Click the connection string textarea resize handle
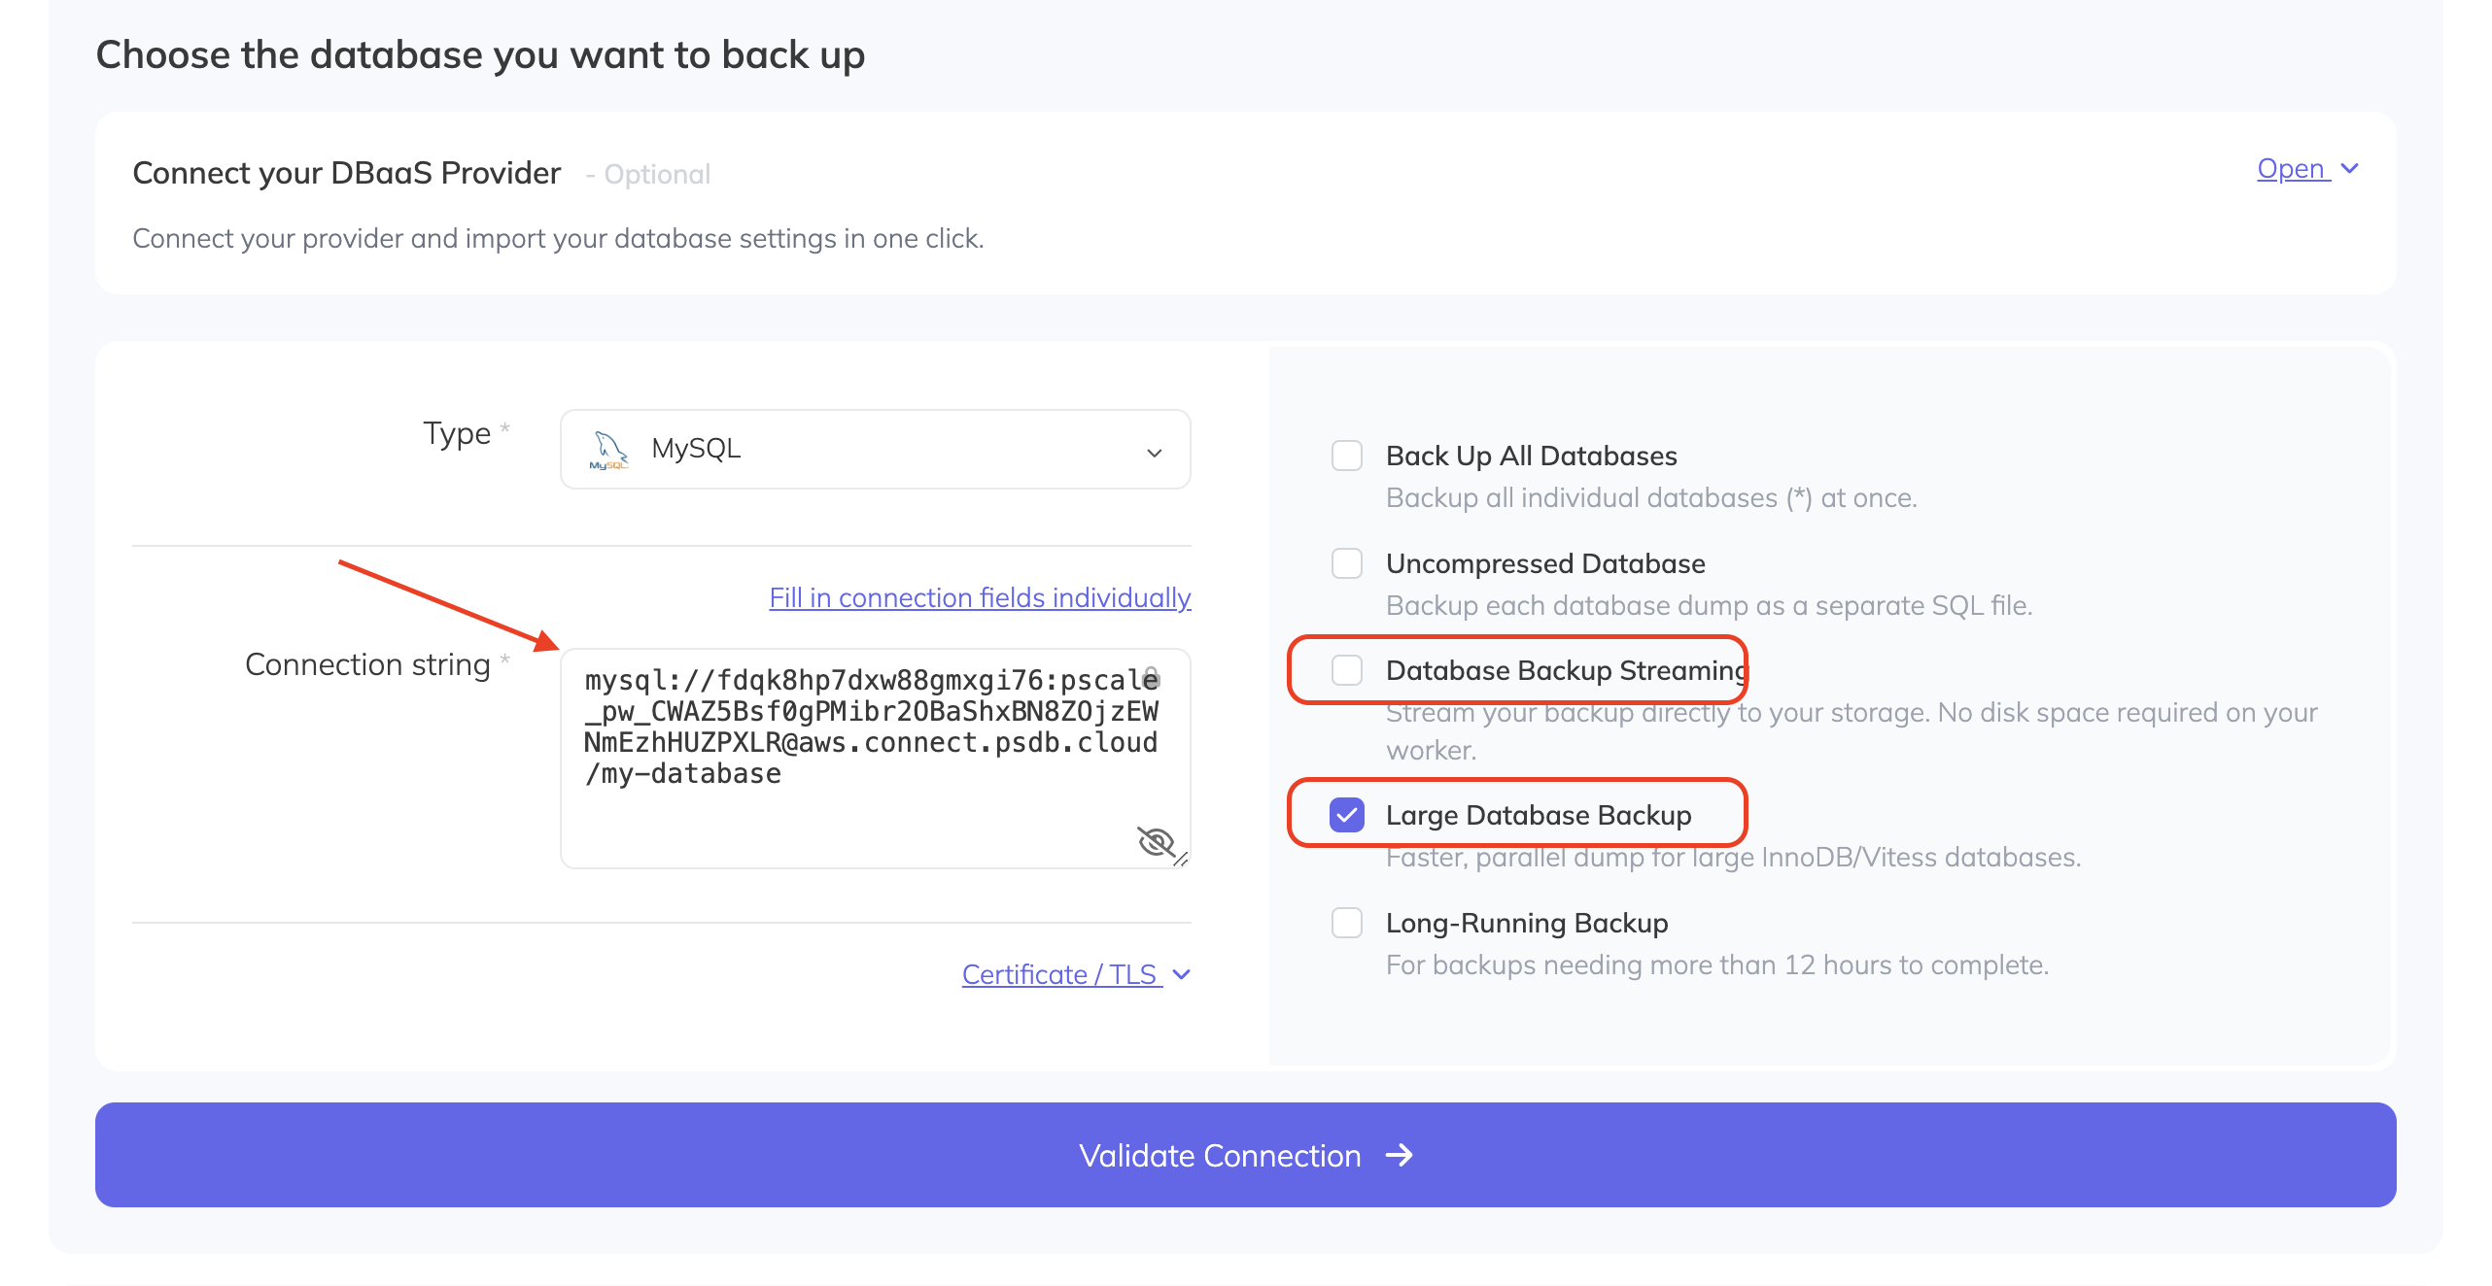Screen dimensions: 2492x1286 click(1181, 859)
